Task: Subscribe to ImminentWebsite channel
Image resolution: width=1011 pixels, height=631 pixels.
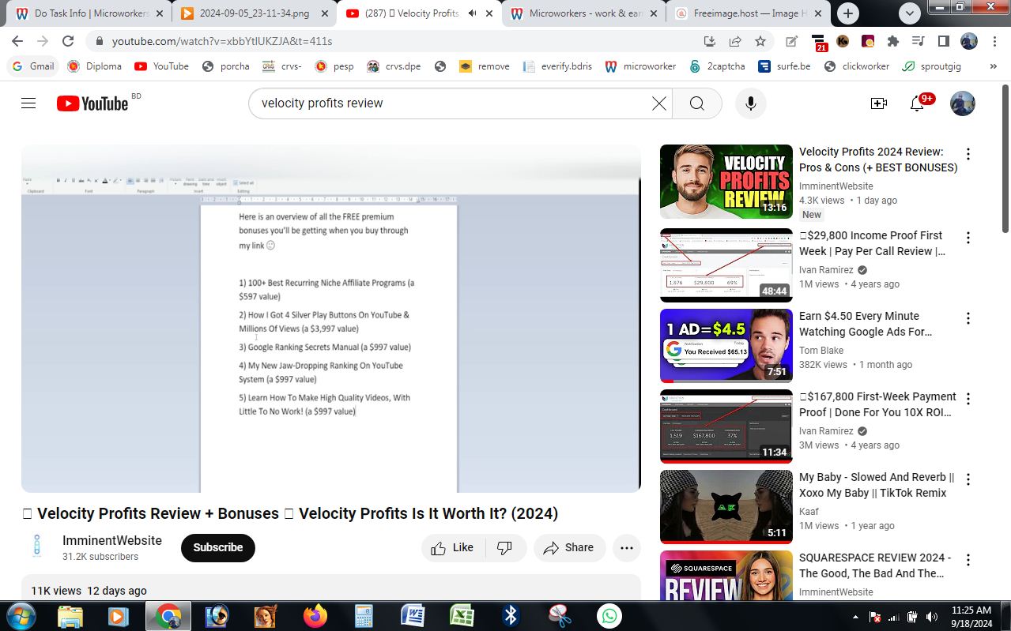Action: pyautogui.click(x=218, y=547)
